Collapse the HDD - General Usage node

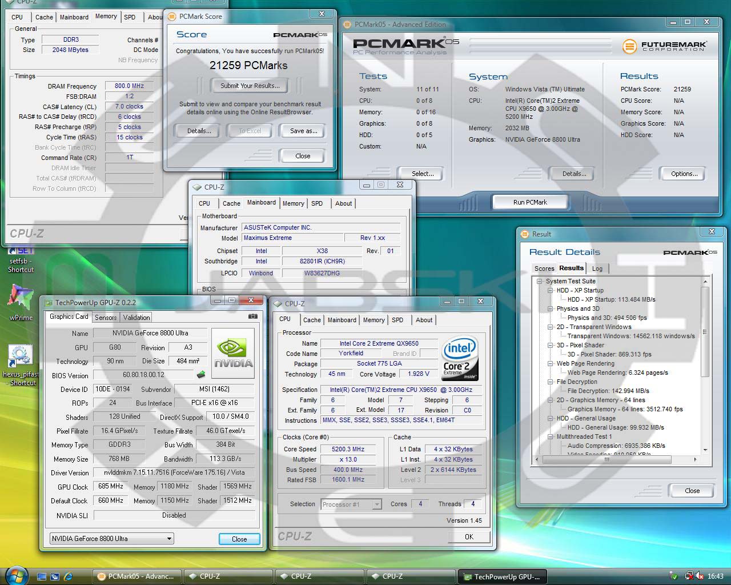(x=551, y=418)
